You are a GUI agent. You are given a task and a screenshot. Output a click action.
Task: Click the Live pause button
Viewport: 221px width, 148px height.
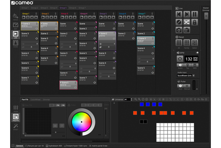pos(194,14)
